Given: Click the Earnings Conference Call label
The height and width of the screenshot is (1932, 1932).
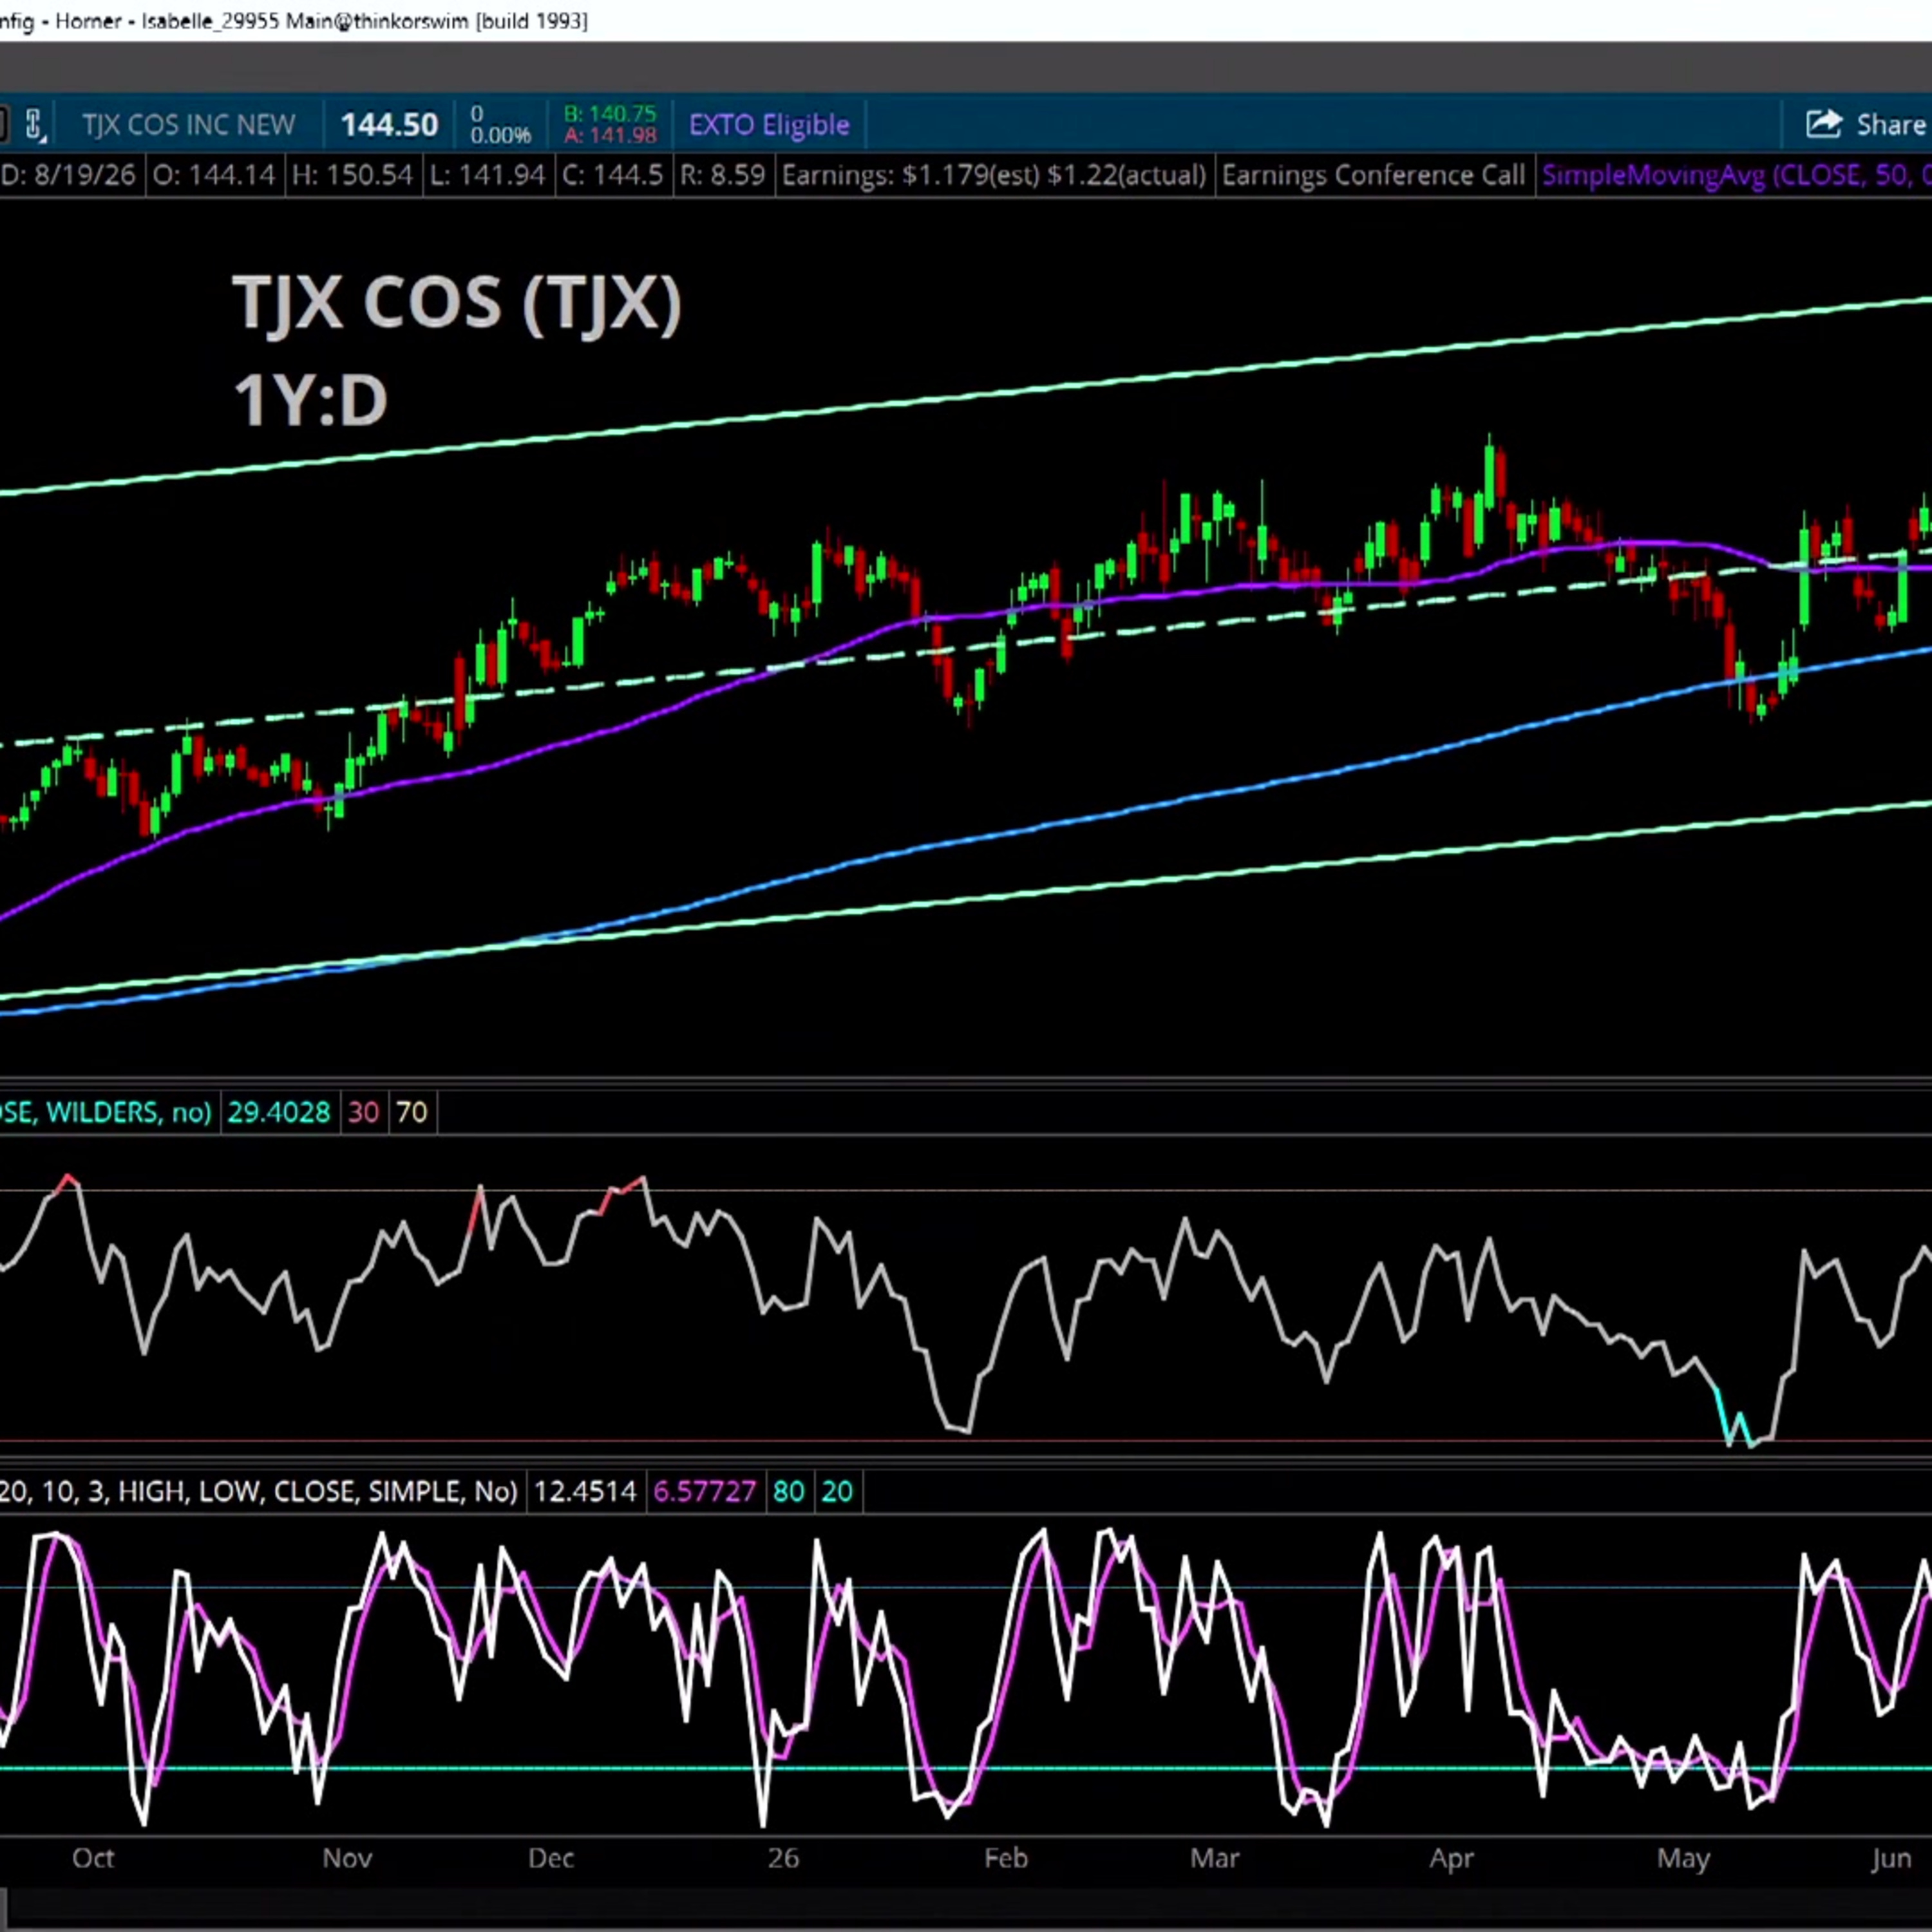Looking at the screenshot, I should [x=1373, y=175].
